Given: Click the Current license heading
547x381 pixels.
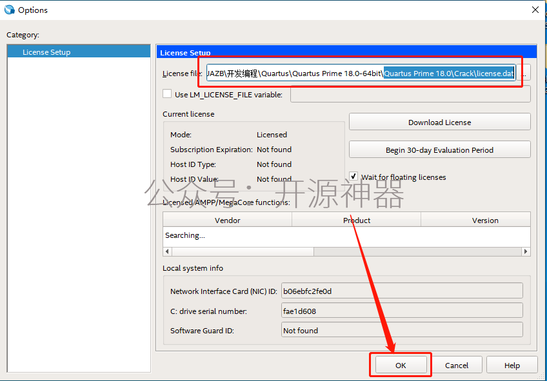Looking at the screenshot, I should (x=188, y=114).
